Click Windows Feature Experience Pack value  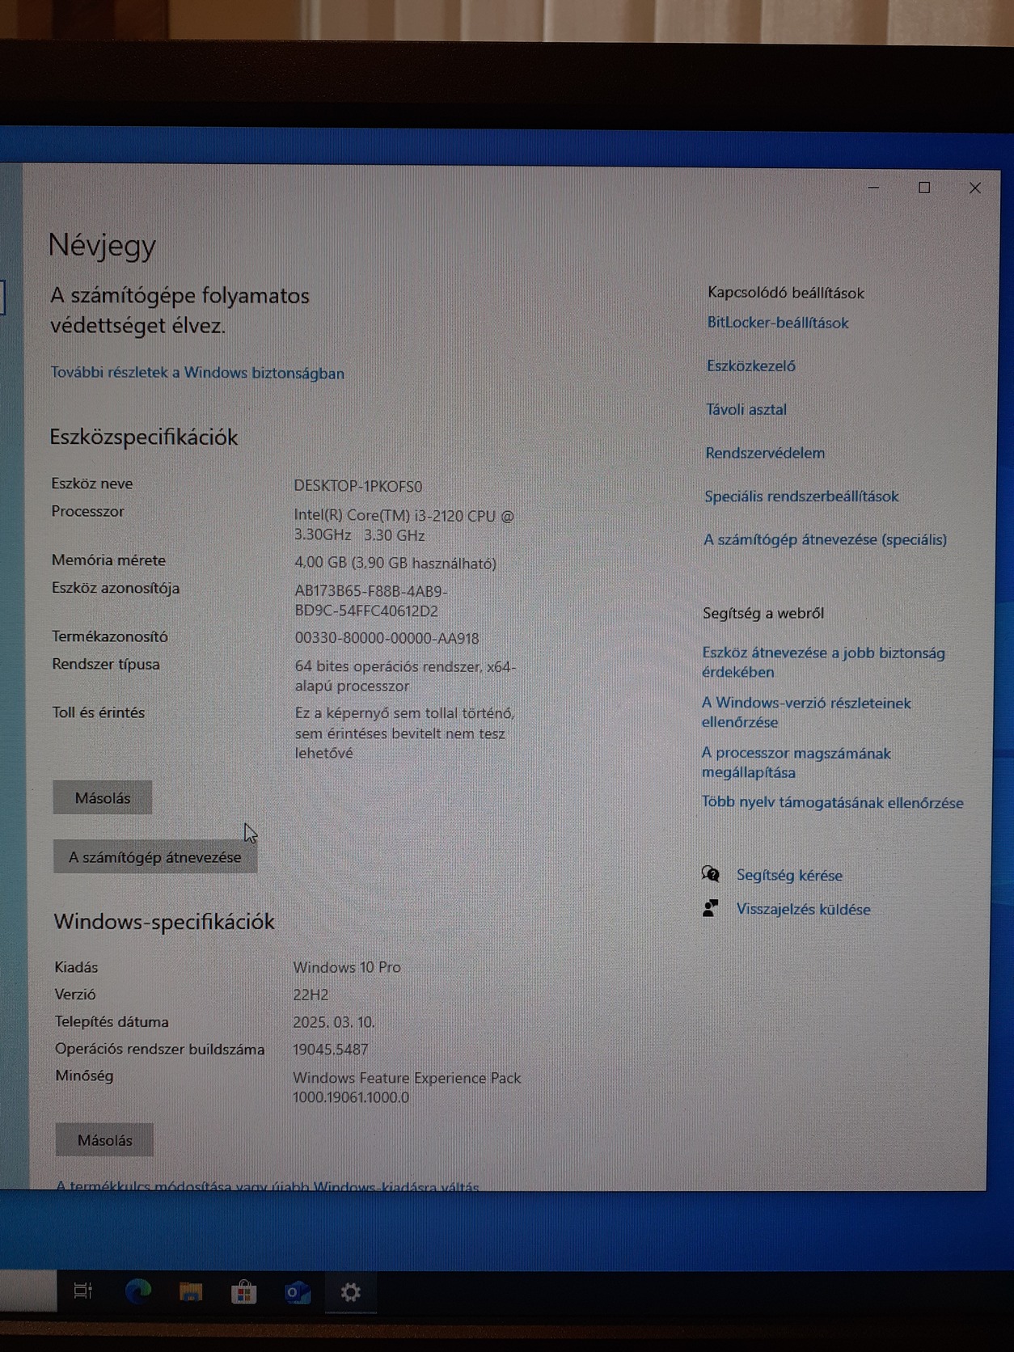click(407, 1088)
